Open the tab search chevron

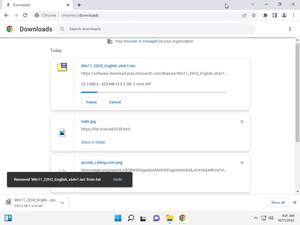pos(253,4)
